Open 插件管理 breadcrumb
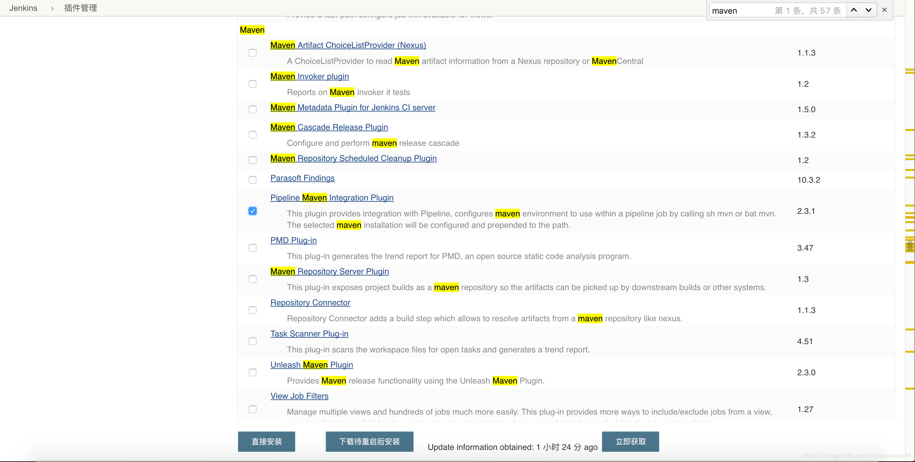The image size is (915, 462). point(80,8)
